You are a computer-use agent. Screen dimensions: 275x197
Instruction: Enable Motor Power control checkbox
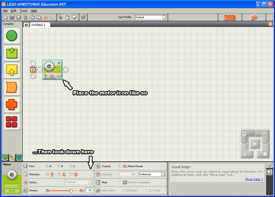(x=120, y=166)
